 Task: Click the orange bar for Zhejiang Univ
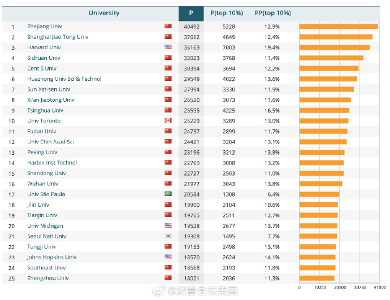pyautogui.click(x=338, y=26)
